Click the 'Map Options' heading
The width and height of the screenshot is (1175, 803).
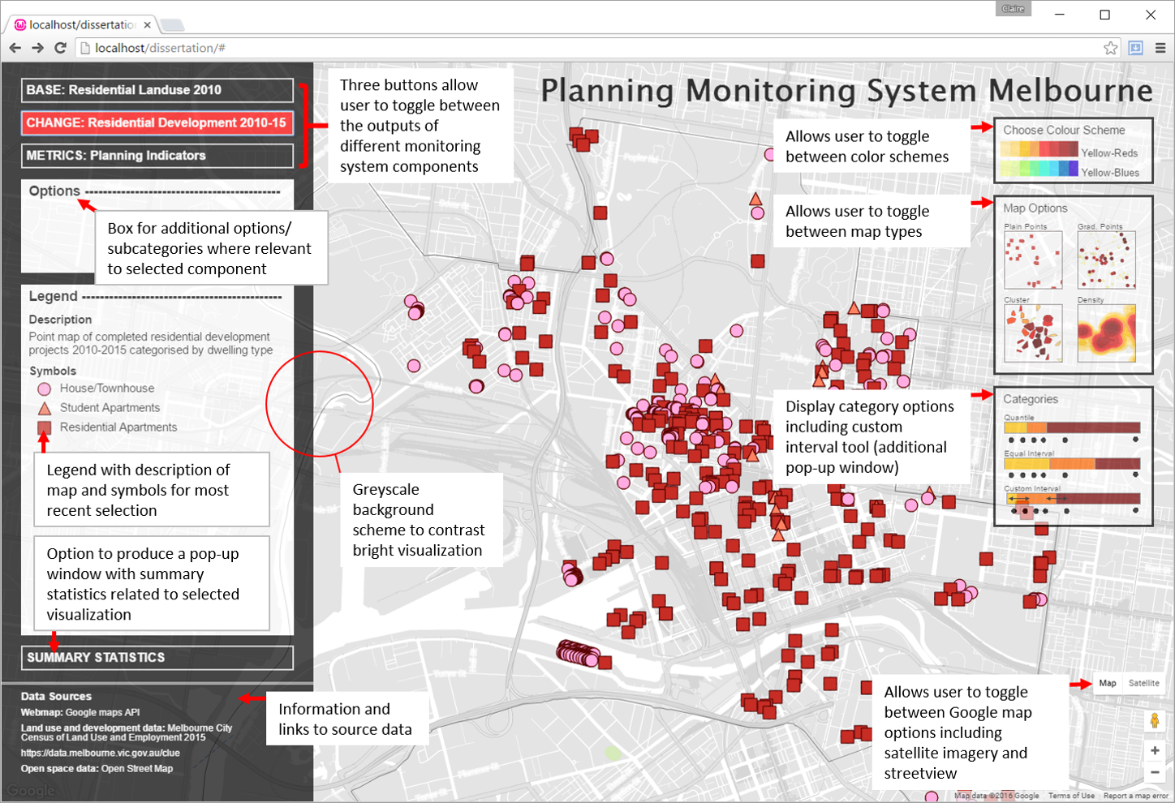pyautogui.click(x=1035, y=208)
